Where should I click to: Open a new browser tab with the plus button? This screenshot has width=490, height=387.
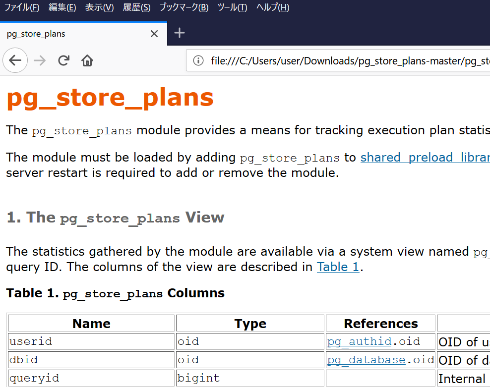[179, 33]
